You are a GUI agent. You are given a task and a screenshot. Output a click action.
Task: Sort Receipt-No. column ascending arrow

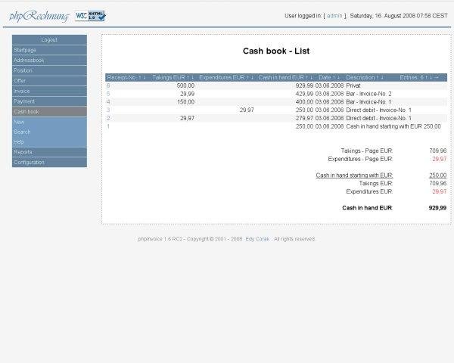pos(139,77)
